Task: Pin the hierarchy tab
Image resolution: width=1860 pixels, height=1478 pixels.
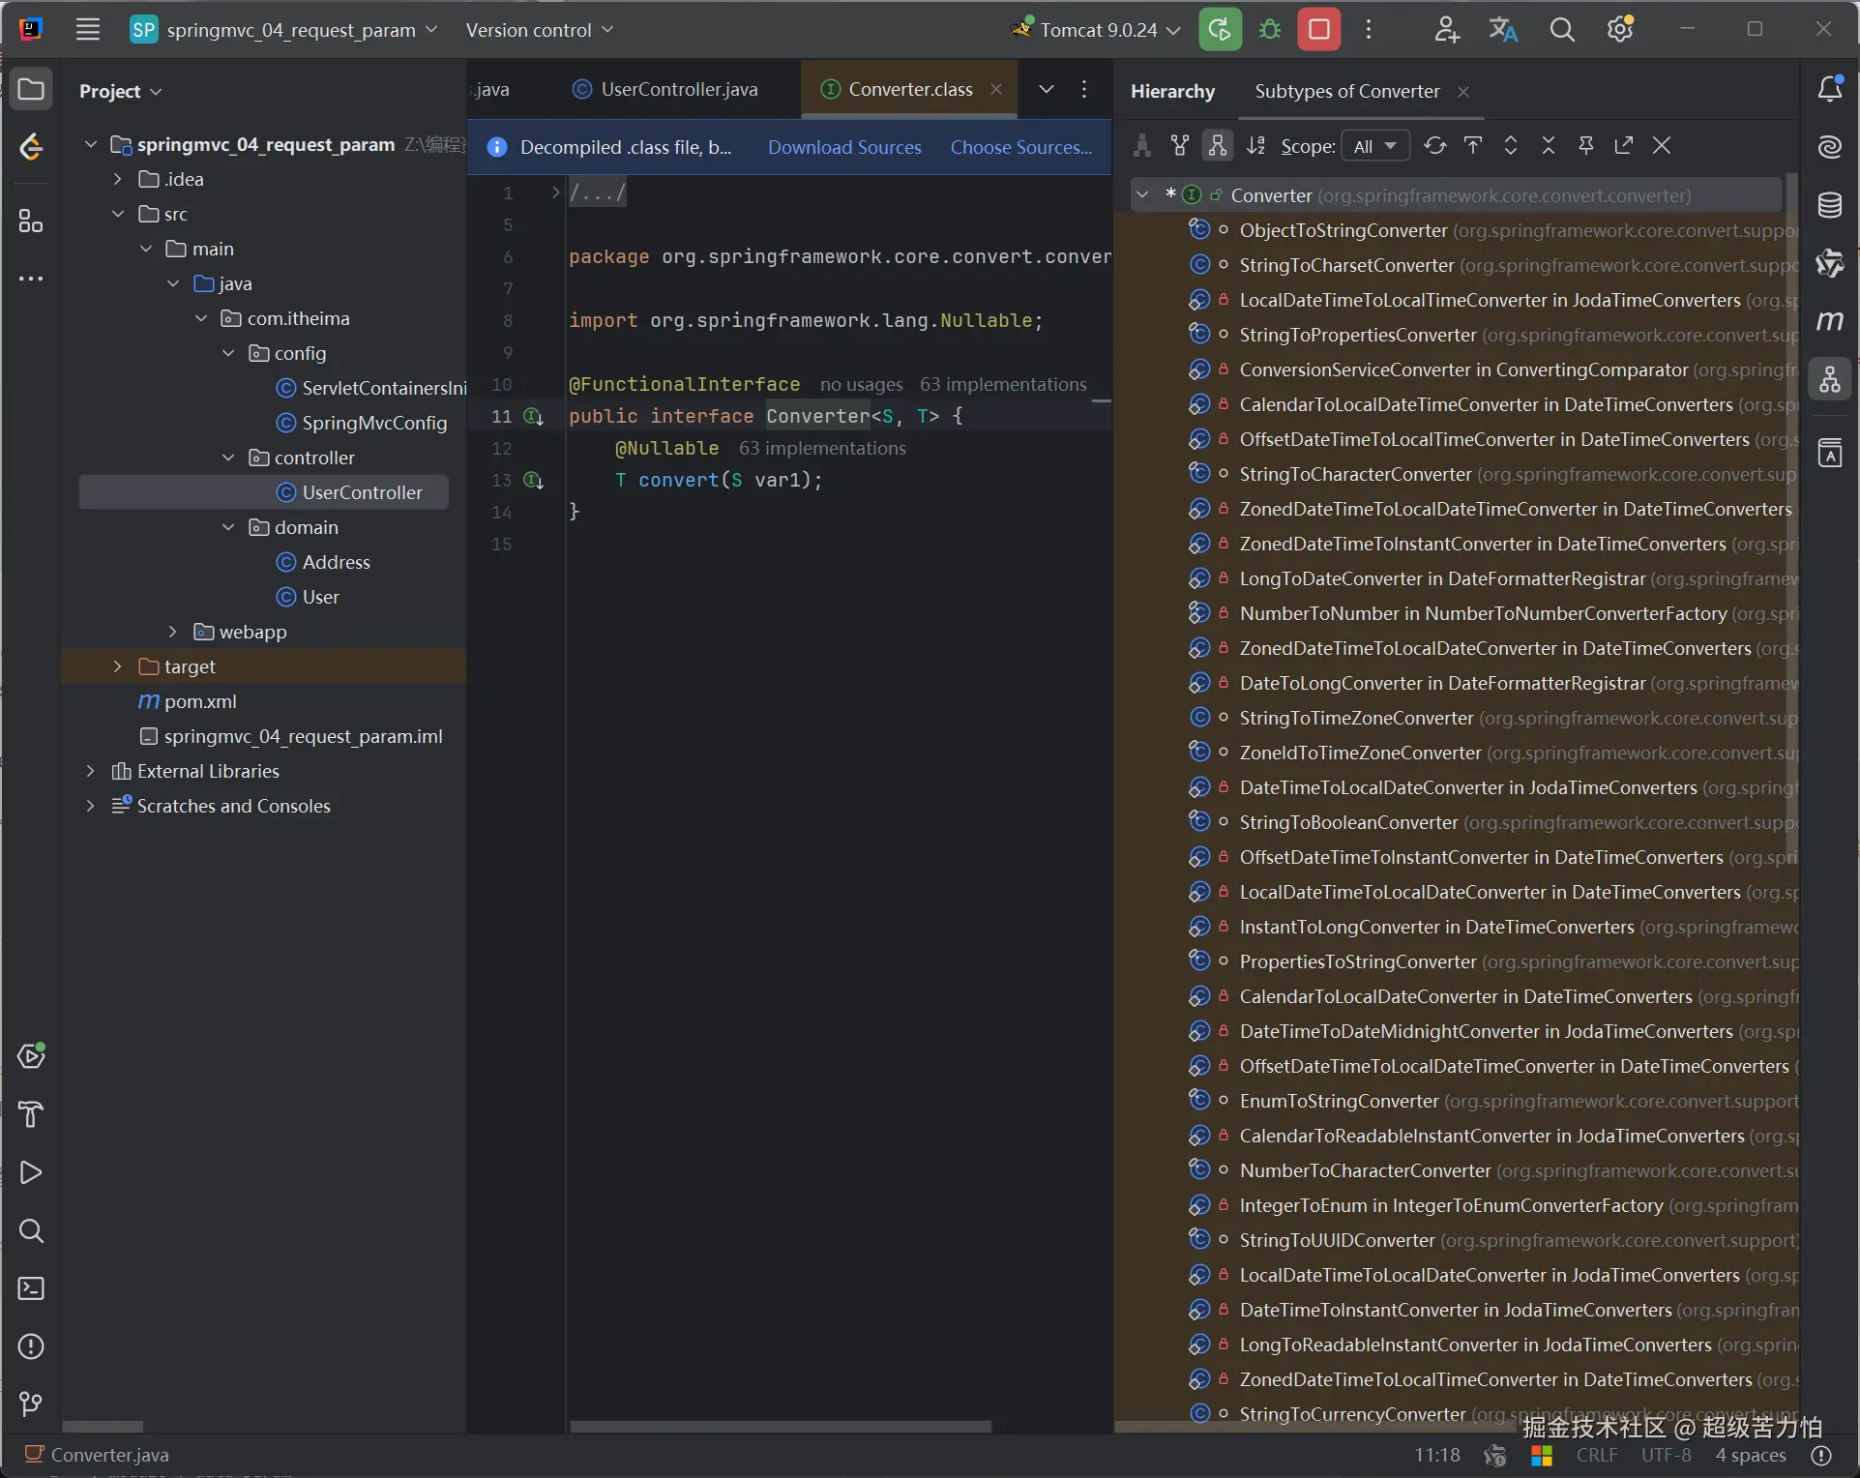Action: [1585, 146]
